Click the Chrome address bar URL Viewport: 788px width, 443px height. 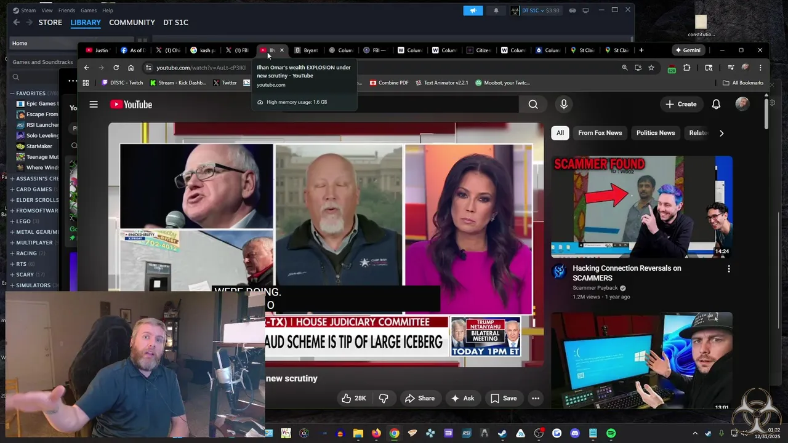tap(201, 68)
